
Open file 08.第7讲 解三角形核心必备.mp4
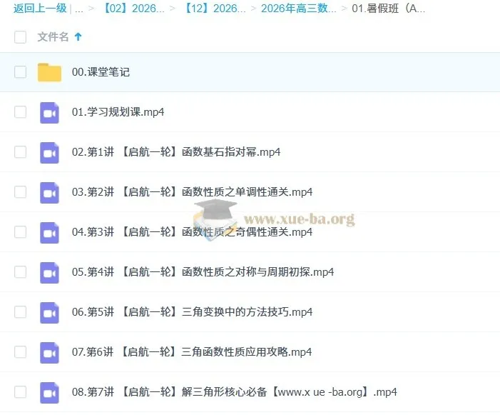[235, 392]
